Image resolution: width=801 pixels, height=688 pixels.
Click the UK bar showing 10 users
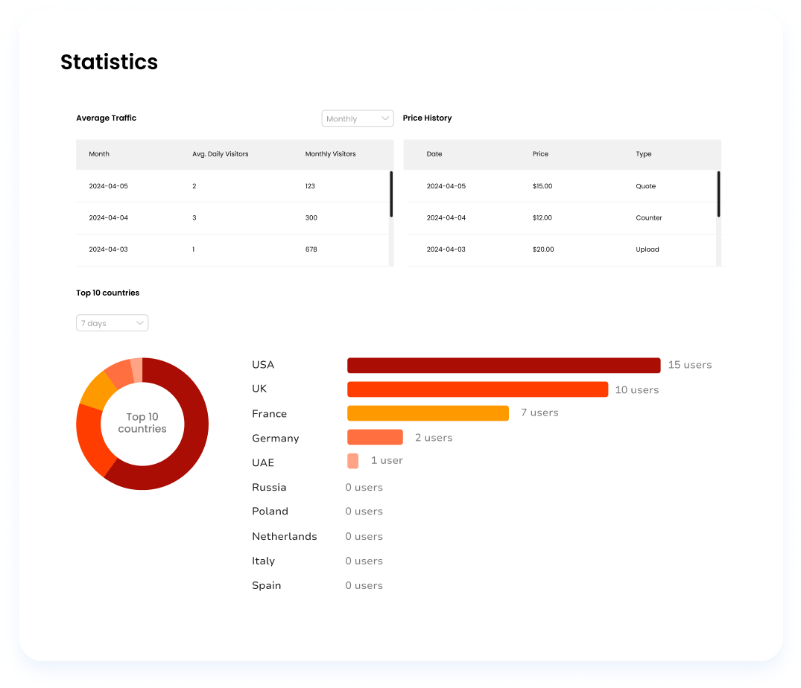coord(477,389)
